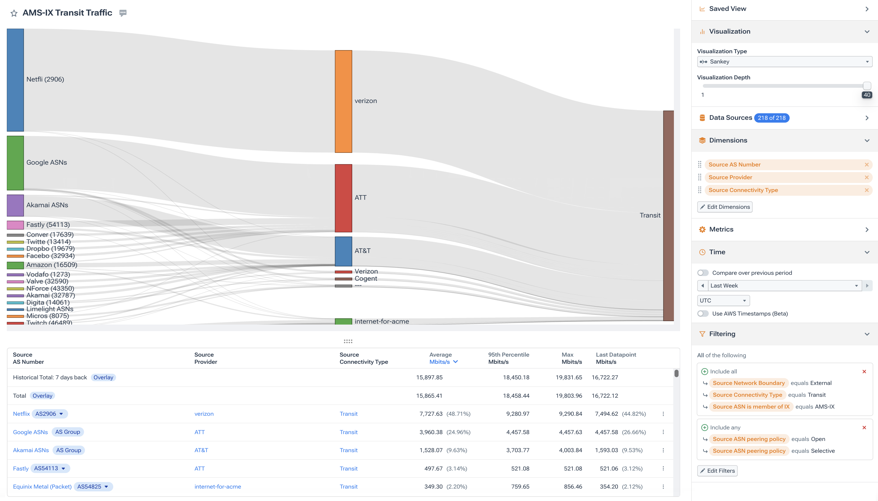This screenshot has width=878, height=501.
Task: Open the comment annotation icon beside the title
Action: click(x=123, y=13)
